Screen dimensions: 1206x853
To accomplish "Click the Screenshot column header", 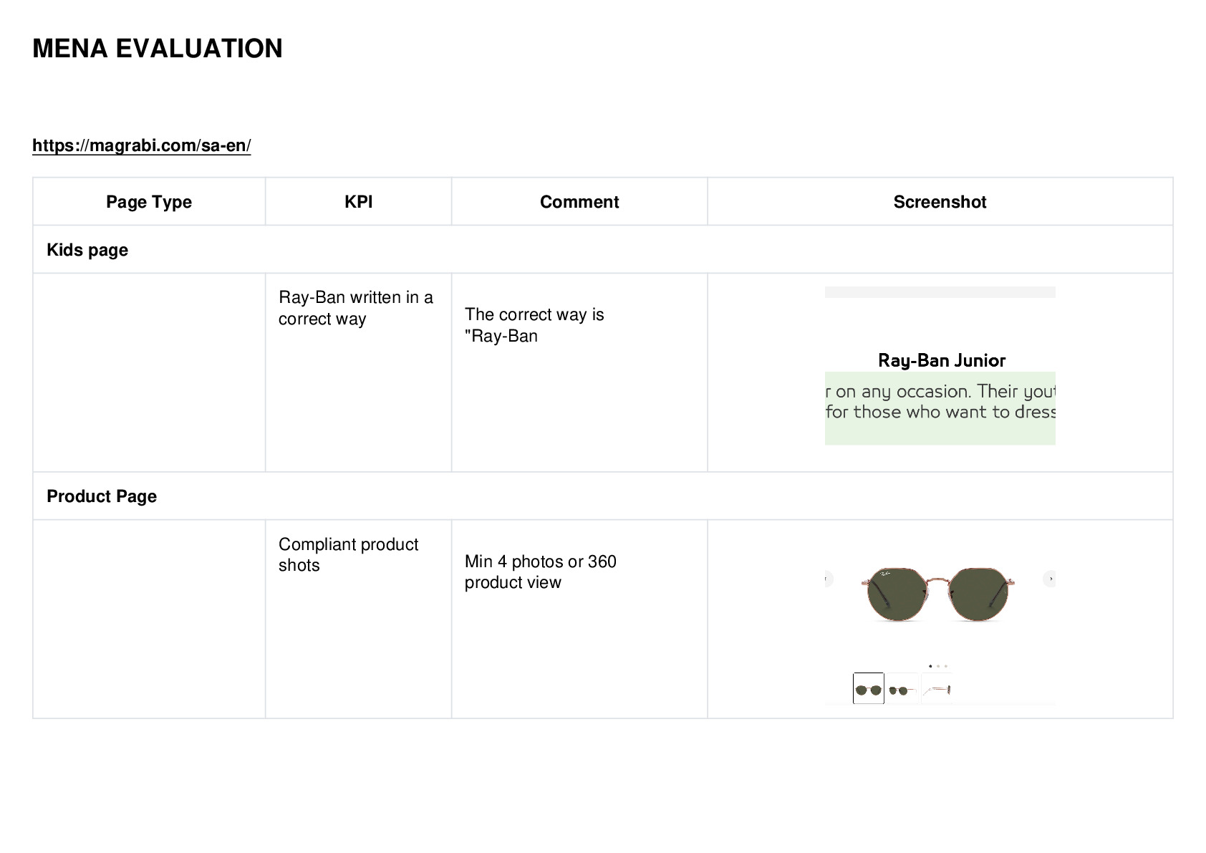I will [940, 202].
